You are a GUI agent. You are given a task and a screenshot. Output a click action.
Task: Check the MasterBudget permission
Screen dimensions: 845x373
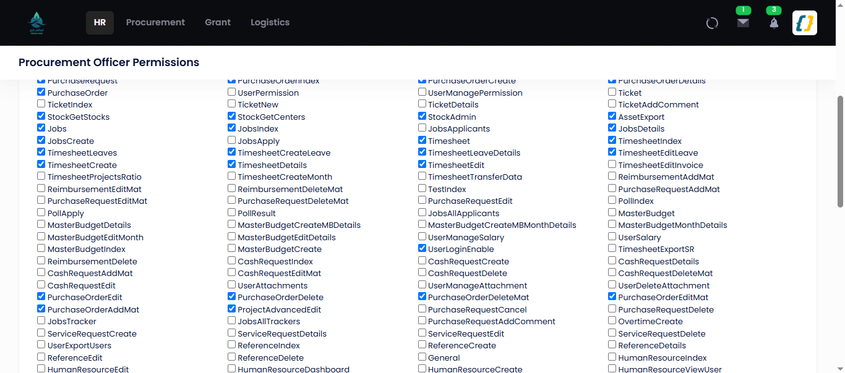[x=612, y=212]
